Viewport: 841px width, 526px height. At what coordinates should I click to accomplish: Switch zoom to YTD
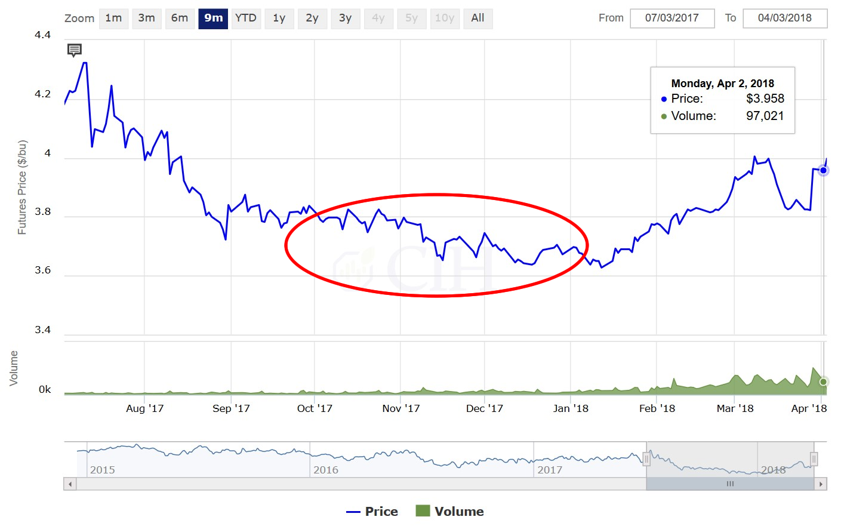tap(246, 18)
